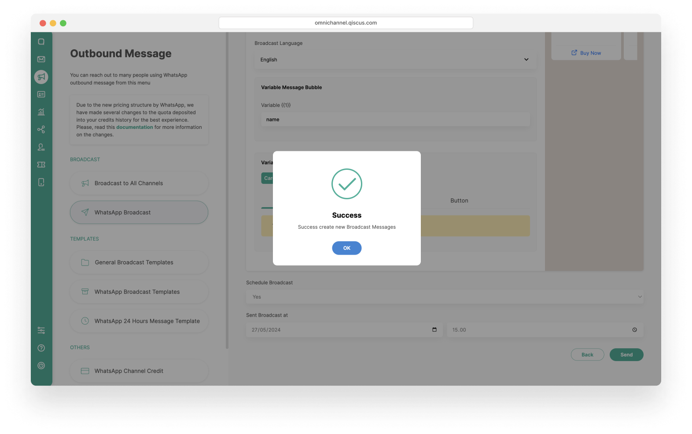Expand the Broadcast Language English dropdown
The width and height of the screenshot is (692, 434).
[x=395, y=60]
